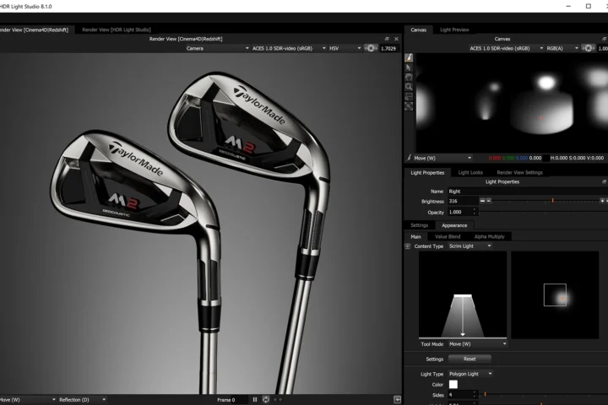Click the Brightness value field showing 316
The width and height of the screenshot is (608, 405).
pyautogui.click(x=463, y=201)
